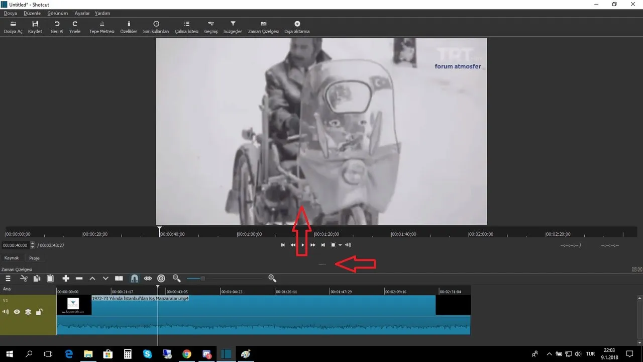Toggle the Zaman Çizelgesi timeline panel
The width and height of the screenshot is (643, 362).
(263, 27)
